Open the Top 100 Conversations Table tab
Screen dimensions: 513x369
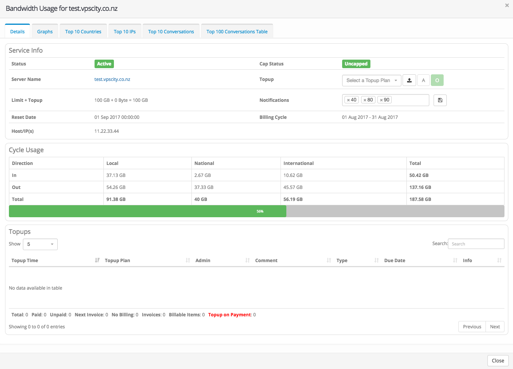(237, 32)
